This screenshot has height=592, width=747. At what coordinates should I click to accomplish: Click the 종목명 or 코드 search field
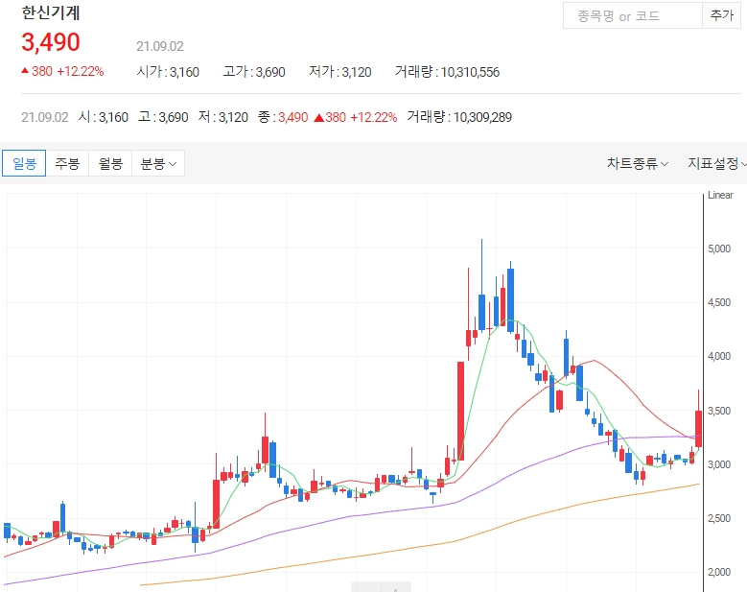633,15
